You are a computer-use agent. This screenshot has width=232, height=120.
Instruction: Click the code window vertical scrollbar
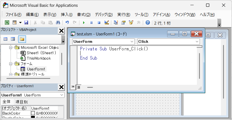coord(200,66)
